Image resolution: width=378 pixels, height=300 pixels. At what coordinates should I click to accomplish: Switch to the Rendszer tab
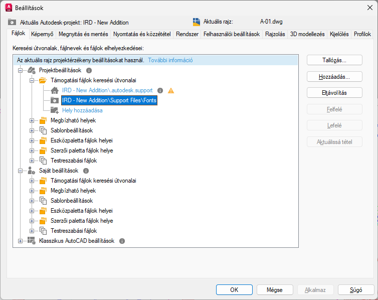(187, 34)
